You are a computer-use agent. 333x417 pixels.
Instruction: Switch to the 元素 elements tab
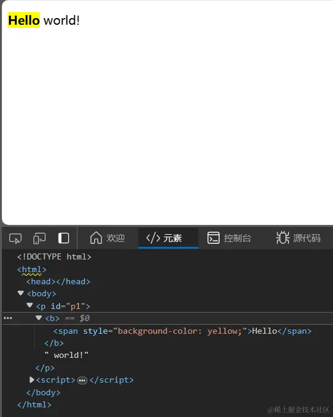pyautogui.click(x=168, y=238)
